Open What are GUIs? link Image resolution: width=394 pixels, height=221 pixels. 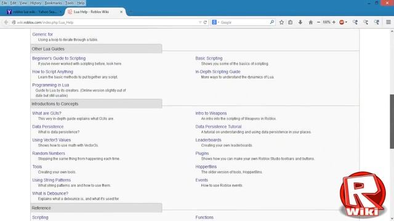47,113
